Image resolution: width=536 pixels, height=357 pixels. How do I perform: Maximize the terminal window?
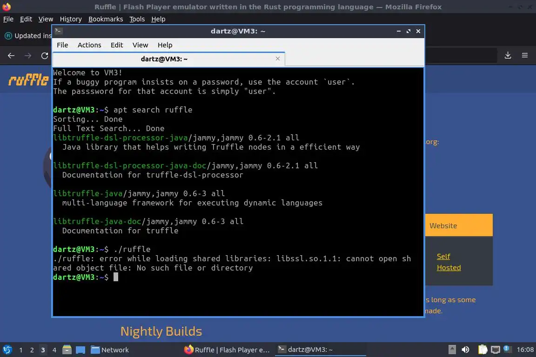tap(409, 31)
